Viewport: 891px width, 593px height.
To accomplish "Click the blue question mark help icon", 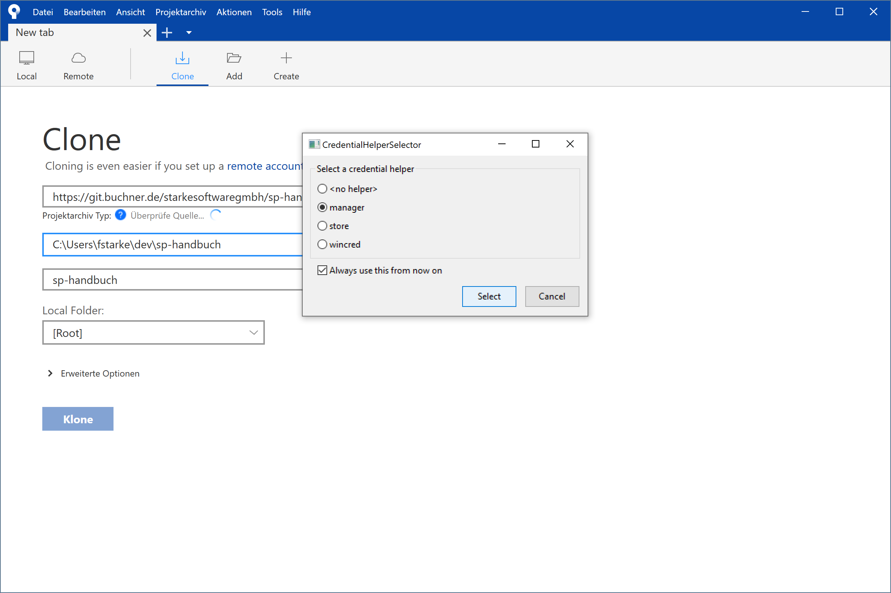I will tap(120, 215).
